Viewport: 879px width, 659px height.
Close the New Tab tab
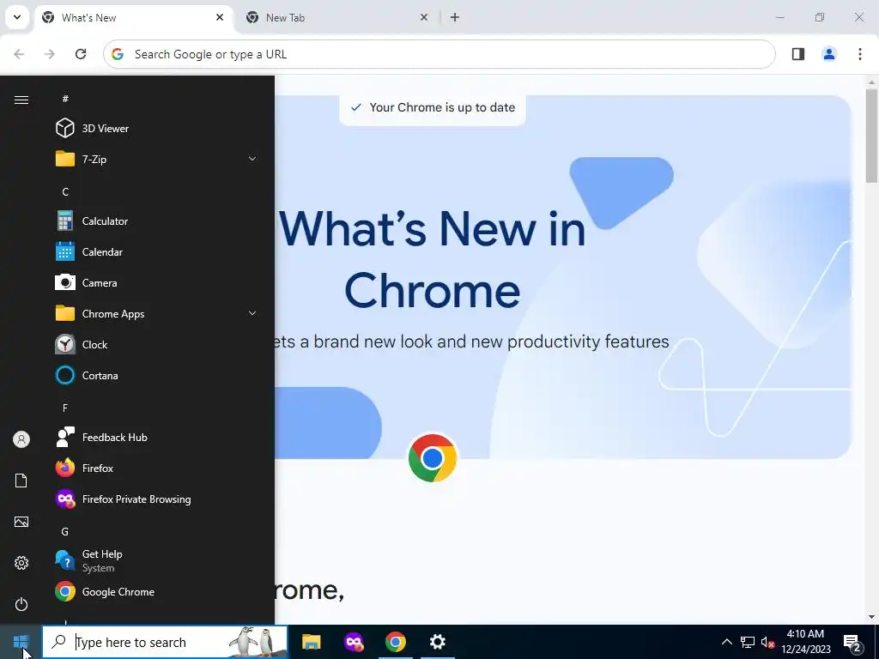(424, 17)
